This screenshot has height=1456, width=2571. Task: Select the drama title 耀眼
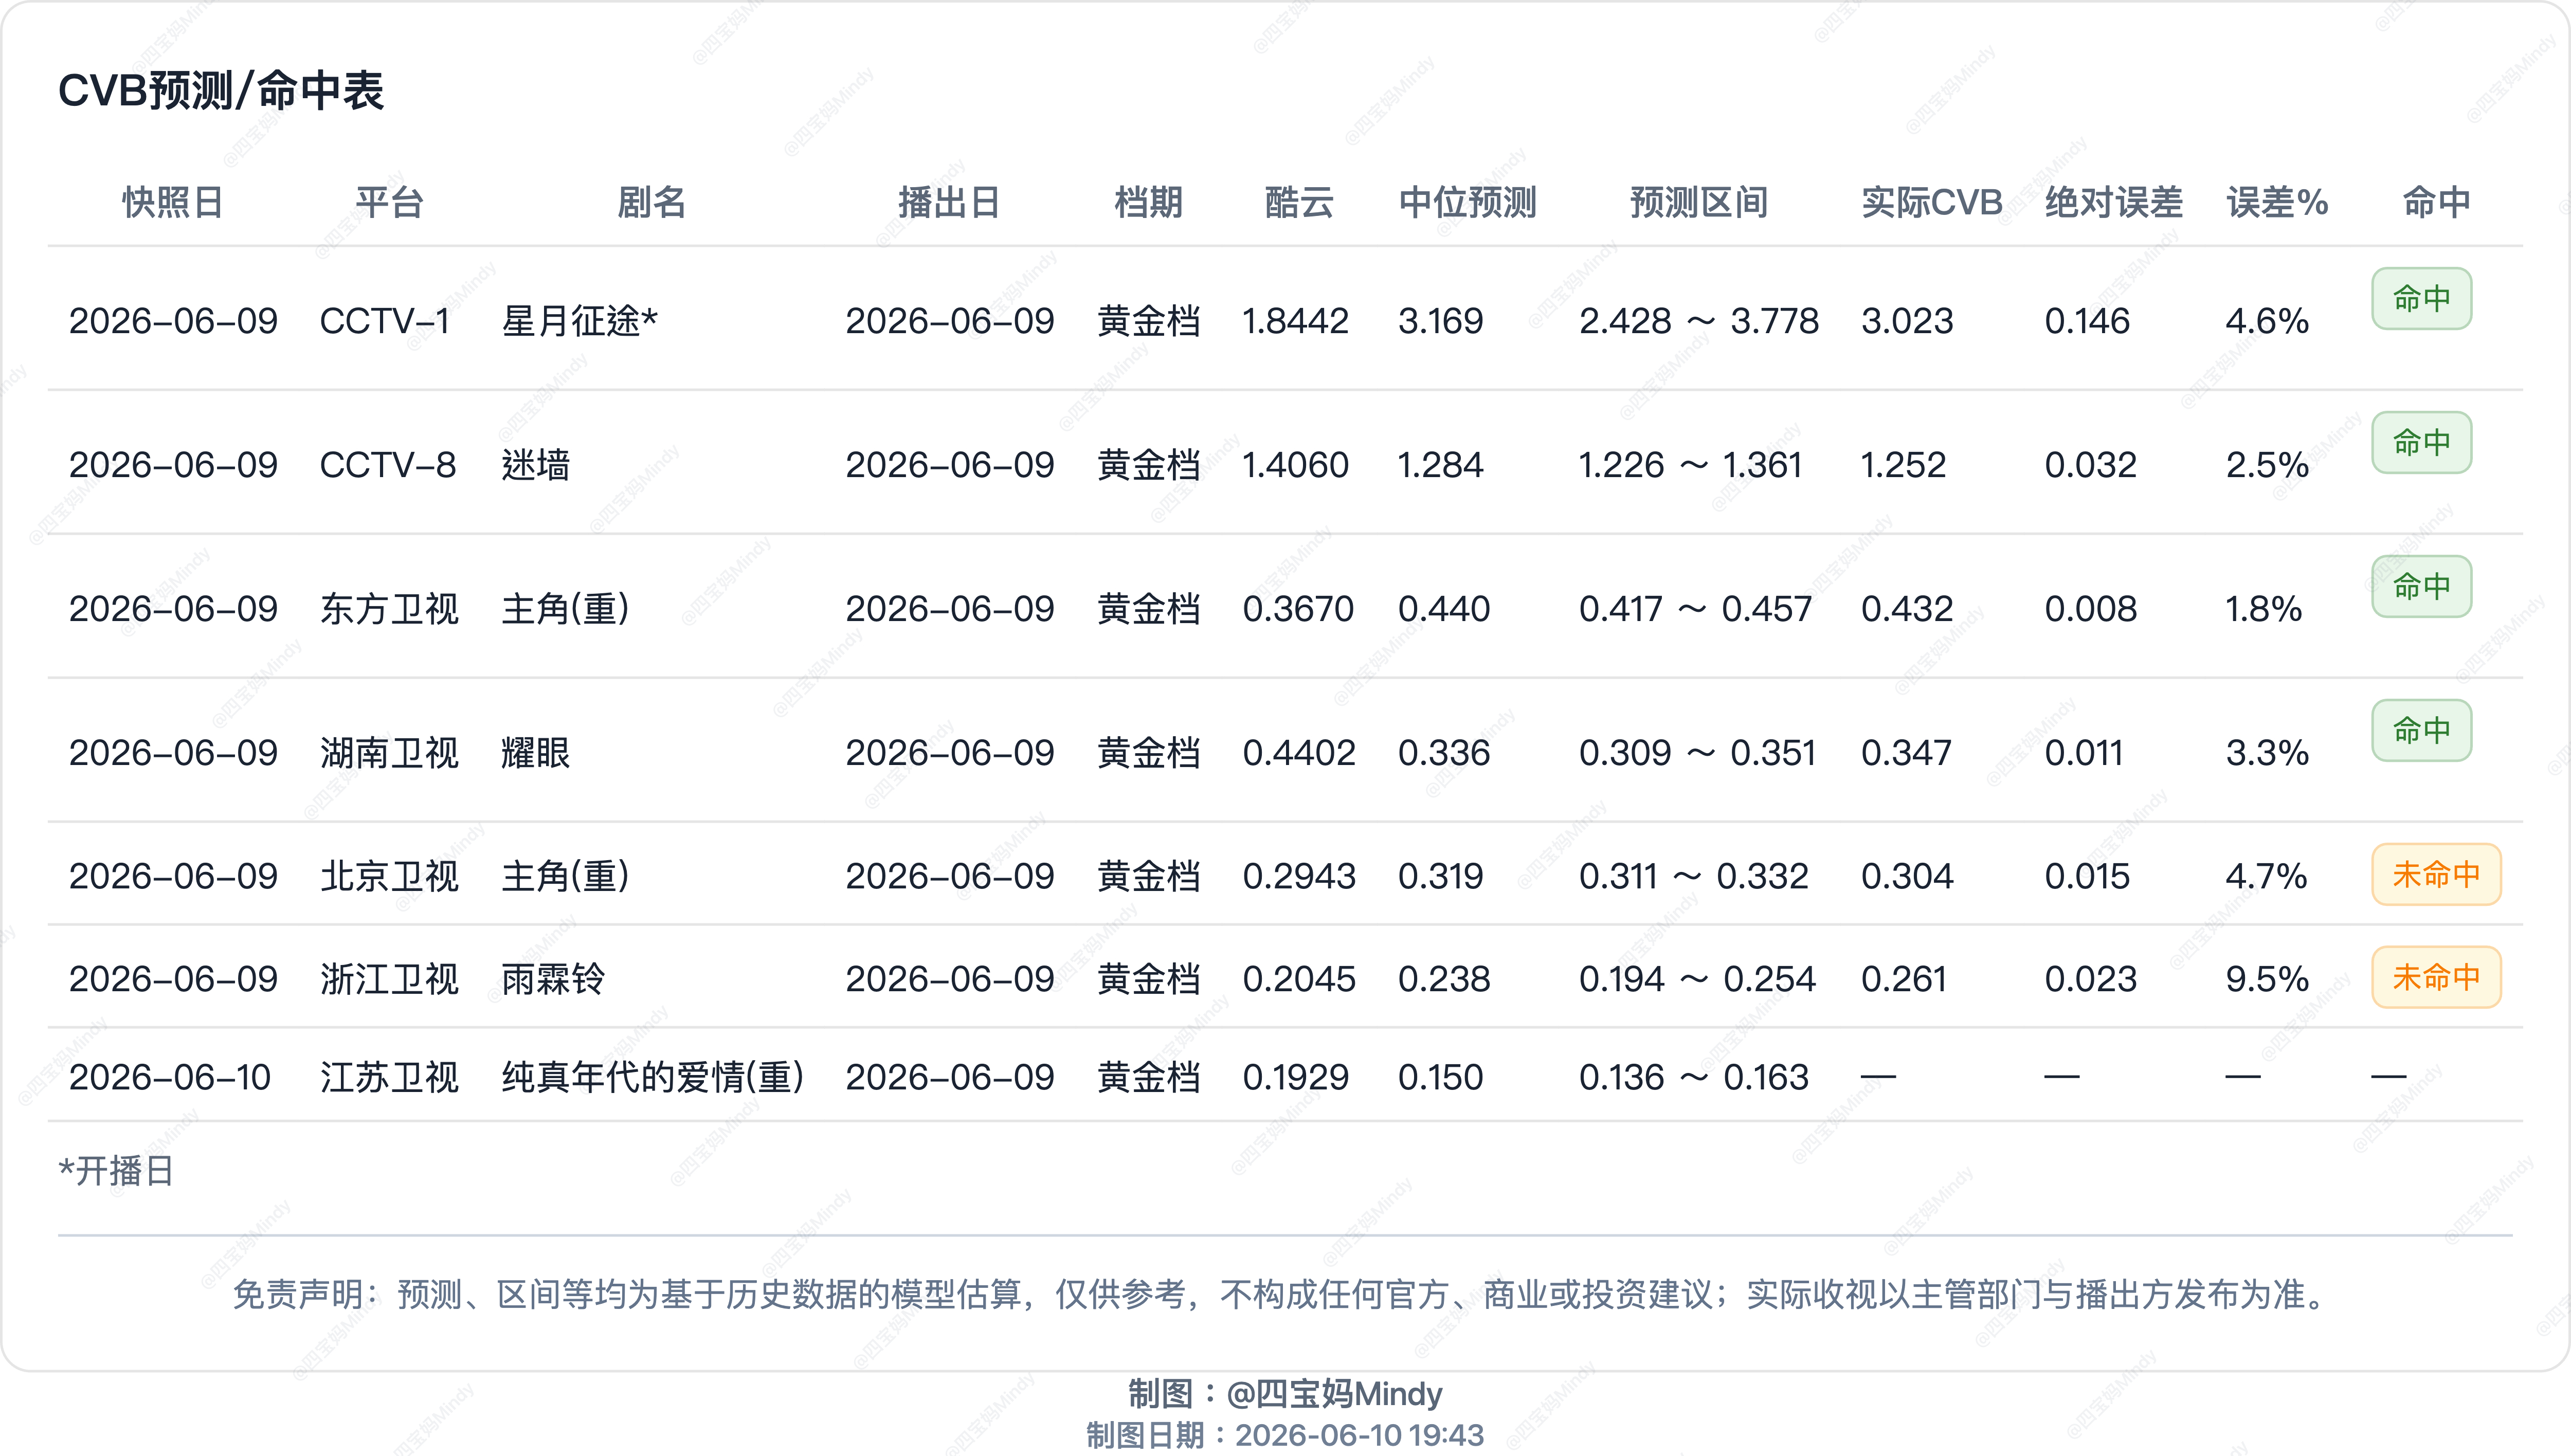click(536, 753)
